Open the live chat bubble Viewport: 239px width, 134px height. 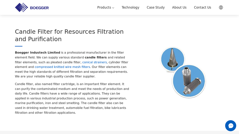[231, 126]
